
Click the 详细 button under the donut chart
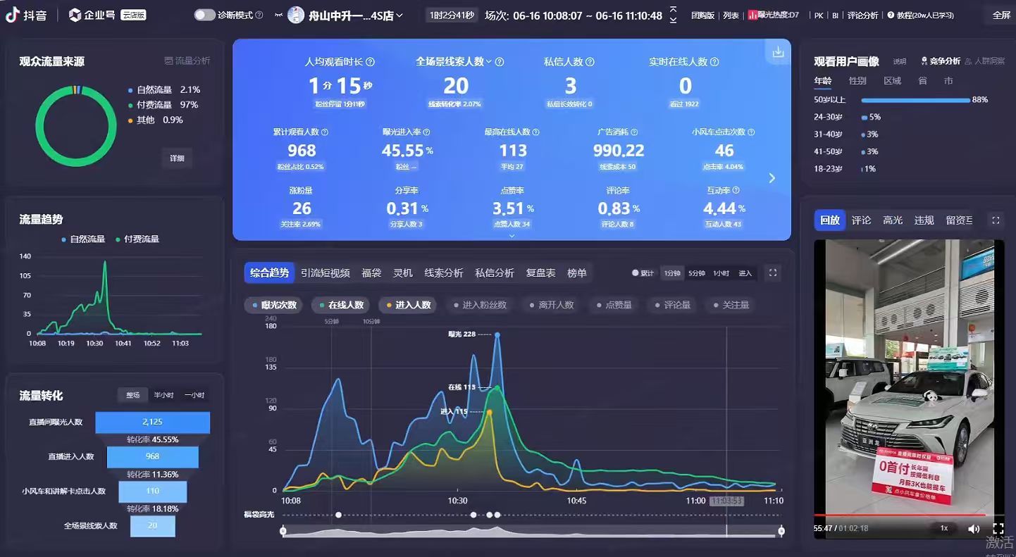click(177, 158)
